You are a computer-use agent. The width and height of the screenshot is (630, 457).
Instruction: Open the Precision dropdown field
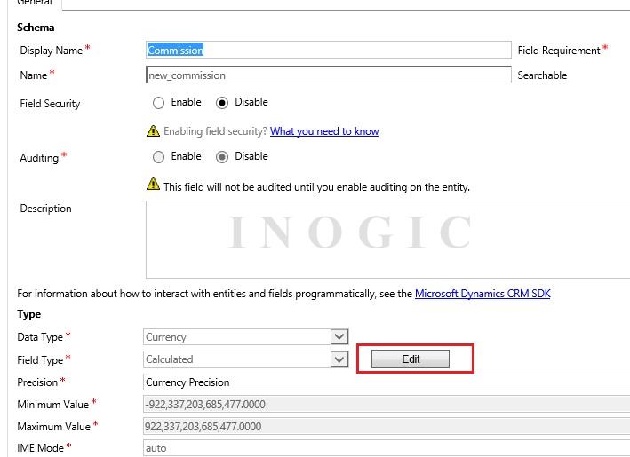(x=387, y=382)
